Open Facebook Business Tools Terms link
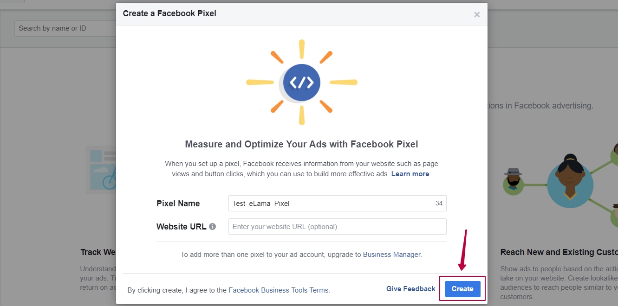 [279, 290]
